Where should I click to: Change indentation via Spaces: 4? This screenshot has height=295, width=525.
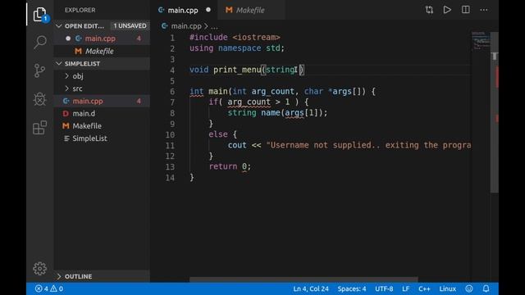[352, 288]
